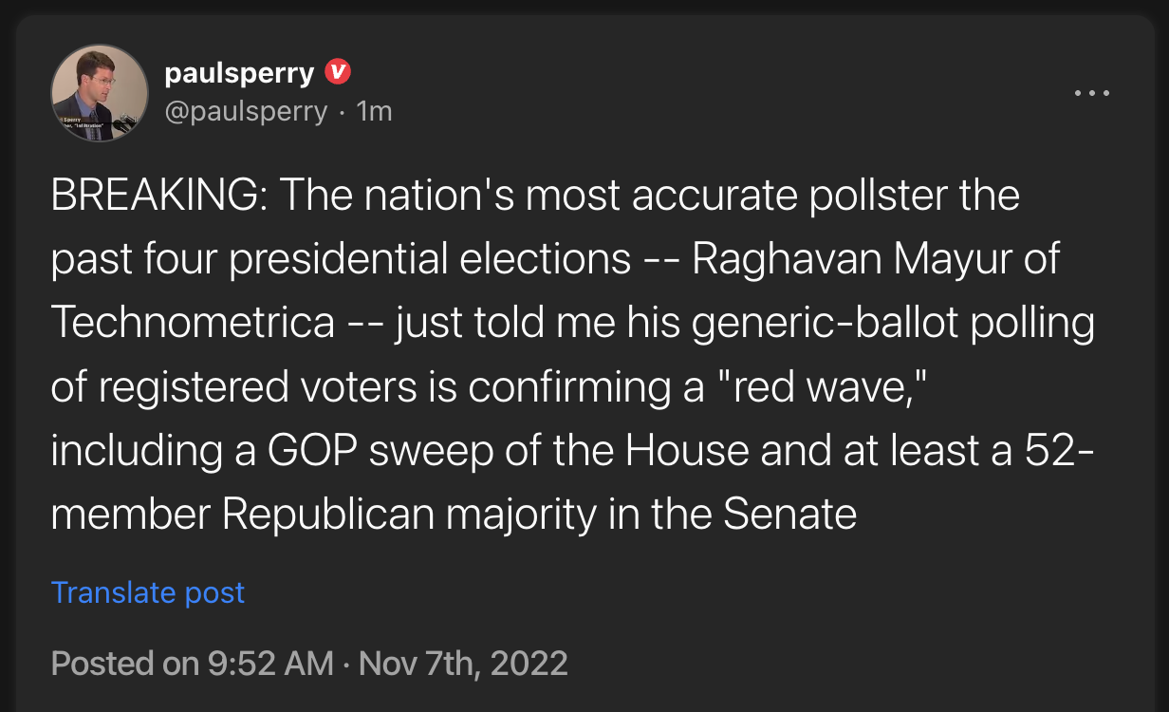Image resolution: width=1169 pixels, height=712 pixels.
Task: Click the Posted on 9:52 AM label
Action: [192, 662]
